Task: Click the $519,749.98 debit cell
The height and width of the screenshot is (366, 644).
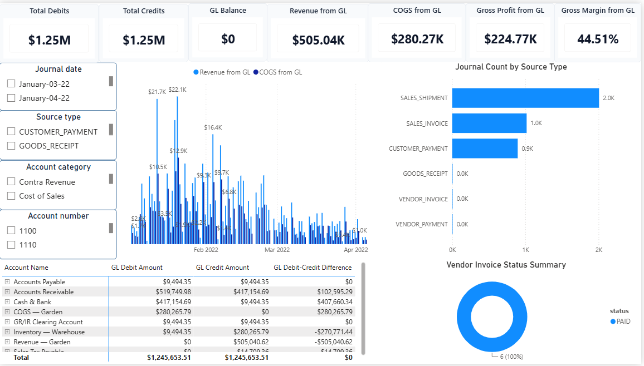Action: 173,292
